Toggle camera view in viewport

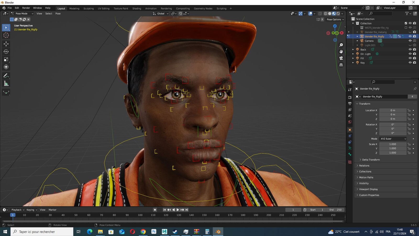tap(341, 58)
